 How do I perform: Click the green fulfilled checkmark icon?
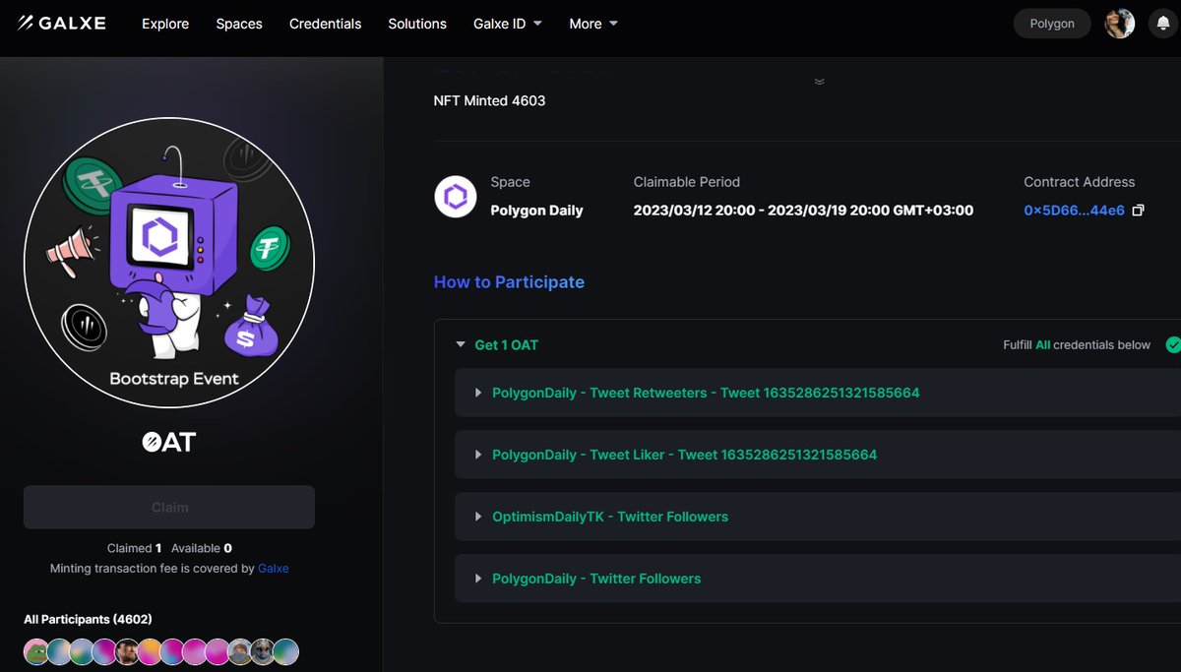1173,344
